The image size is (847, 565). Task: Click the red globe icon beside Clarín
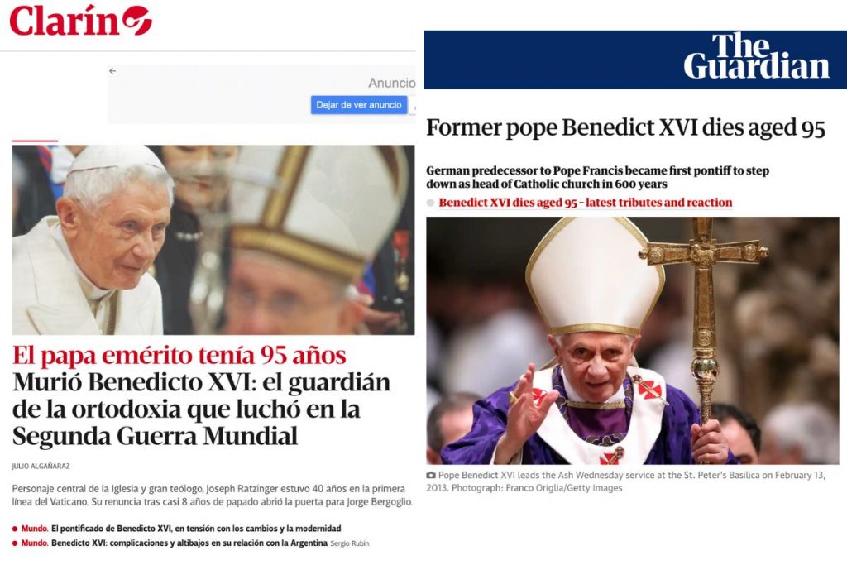pyautogui.click(x=137, y=21)
